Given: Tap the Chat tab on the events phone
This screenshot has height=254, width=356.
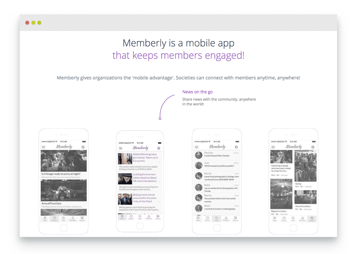Looking at the screenshot, I should coord(63,219).
